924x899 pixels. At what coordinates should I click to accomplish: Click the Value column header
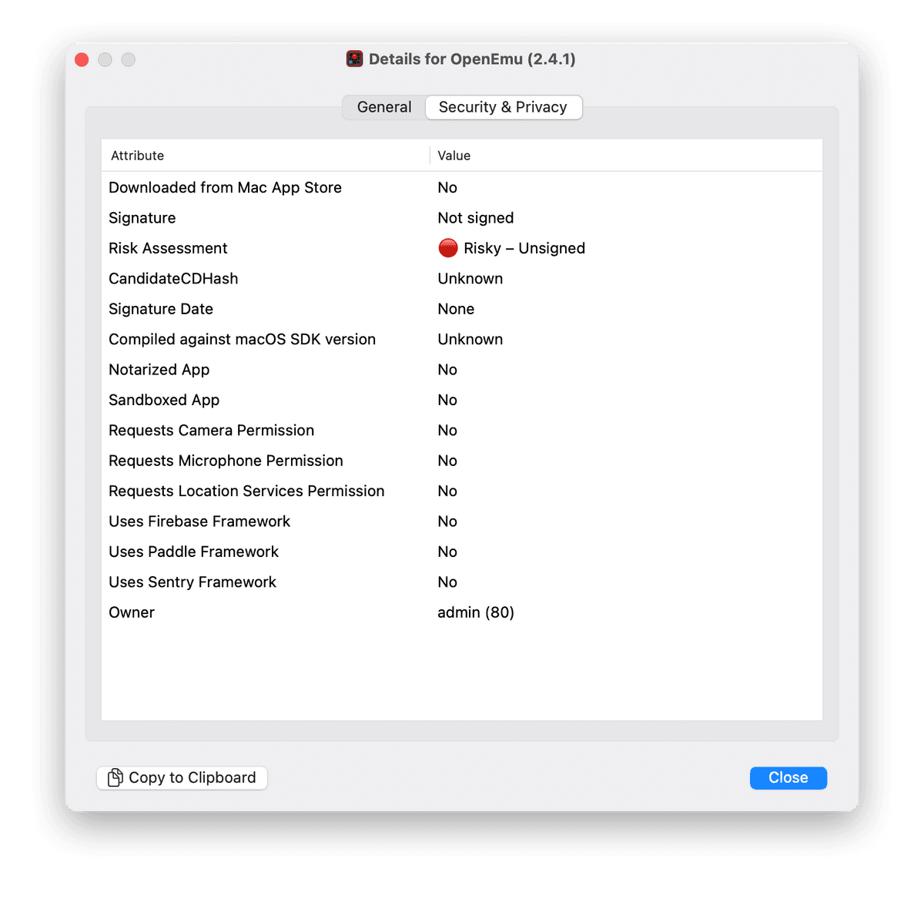tap(454, 156)
